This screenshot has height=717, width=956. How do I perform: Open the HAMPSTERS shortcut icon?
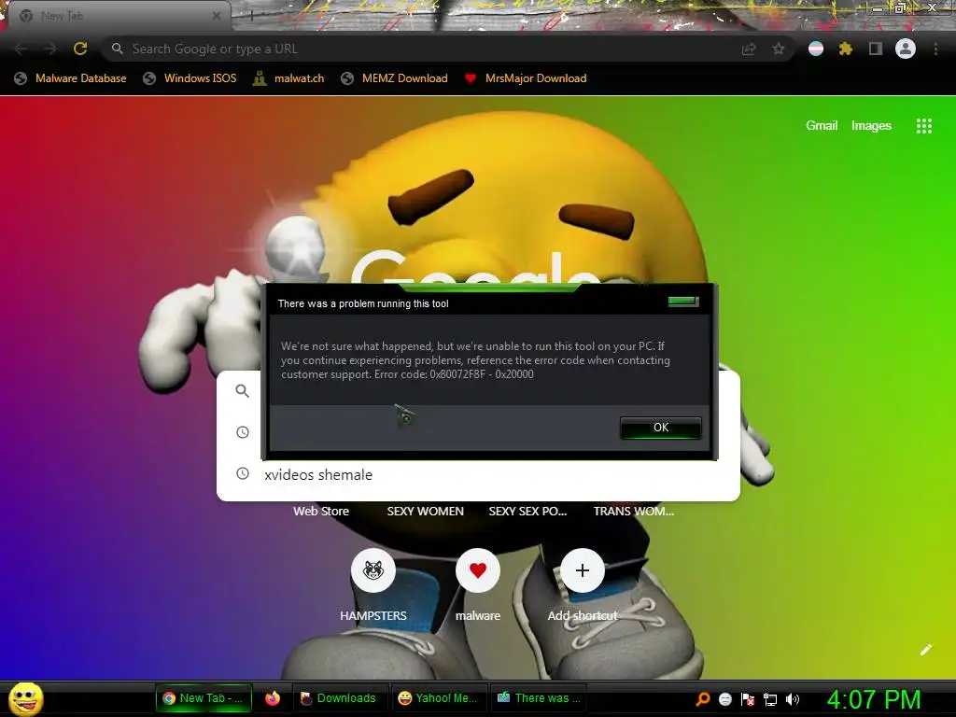pyautogui.click(x=373, y=570)
